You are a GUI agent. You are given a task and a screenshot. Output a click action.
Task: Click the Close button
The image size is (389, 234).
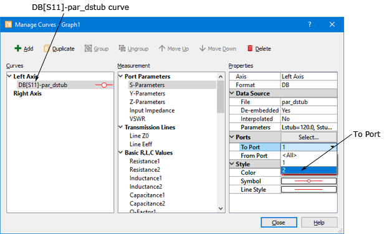pyautogui.click(x=279, y=223)
